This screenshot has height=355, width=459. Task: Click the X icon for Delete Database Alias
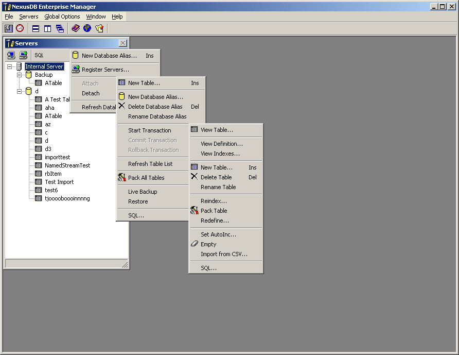[x=122, y=106]
